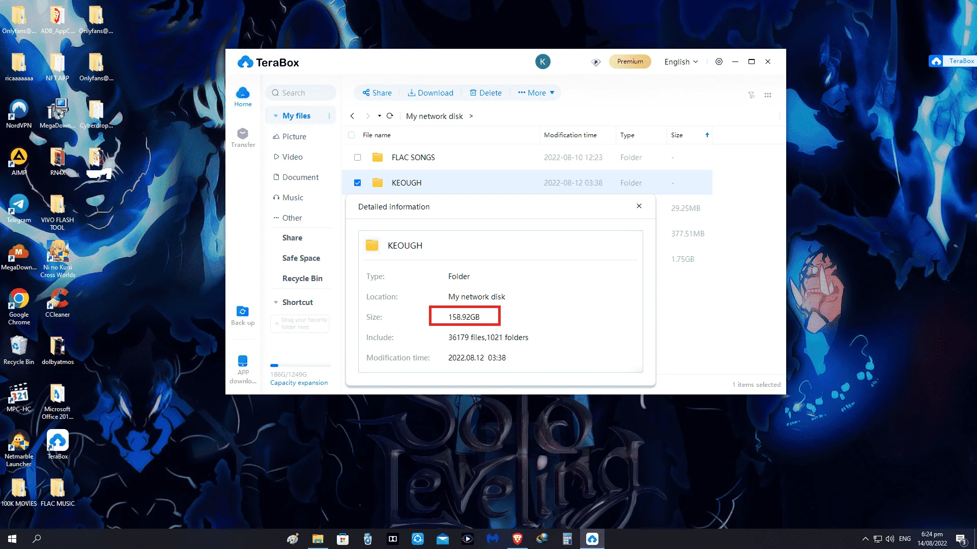Go forward with the right arrow icon
977x549 pixels.
(x=367, y=116)
